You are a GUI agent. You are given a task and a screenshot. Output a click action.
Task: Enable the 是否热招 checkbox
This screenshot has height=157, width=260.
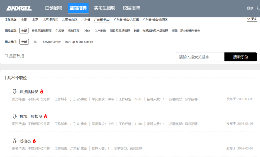[6, 55]
